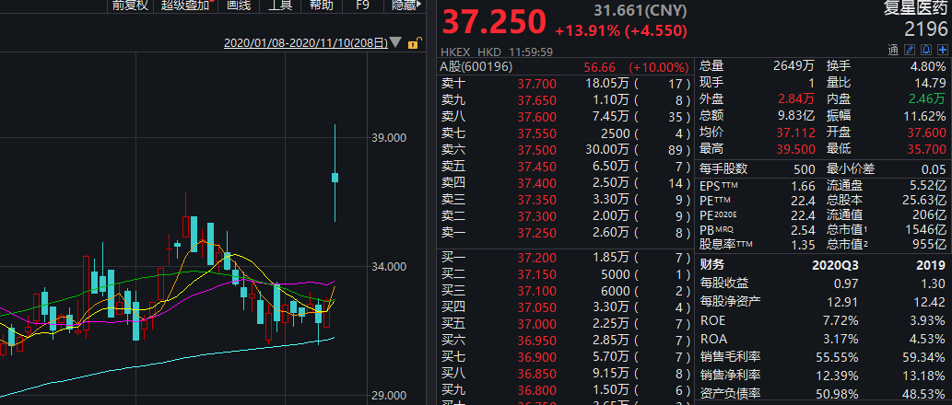This screenshot has height=405, width=952.
Task: Click the 29.000 price axis label
Action: pos(389,396)
